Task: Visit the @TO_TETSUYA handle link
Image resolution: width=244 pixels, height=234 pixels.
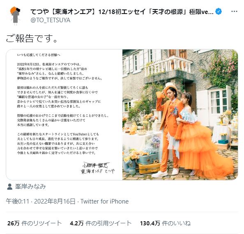Action: pos(50,20)
